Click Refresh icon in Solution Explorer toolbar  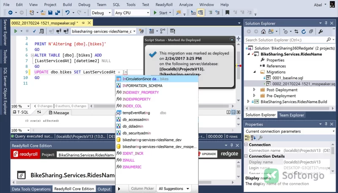[303, 31]
